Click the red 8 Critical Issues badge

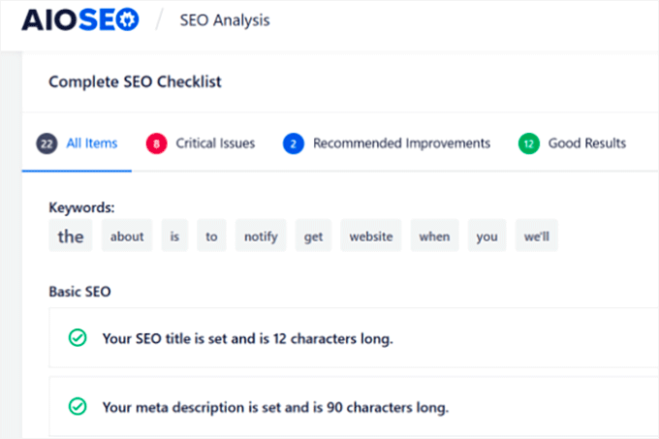click(155, 143)
